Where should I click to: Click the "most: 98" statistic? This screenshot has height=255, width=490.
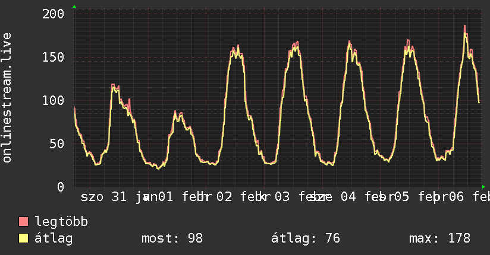pos(172,239)
